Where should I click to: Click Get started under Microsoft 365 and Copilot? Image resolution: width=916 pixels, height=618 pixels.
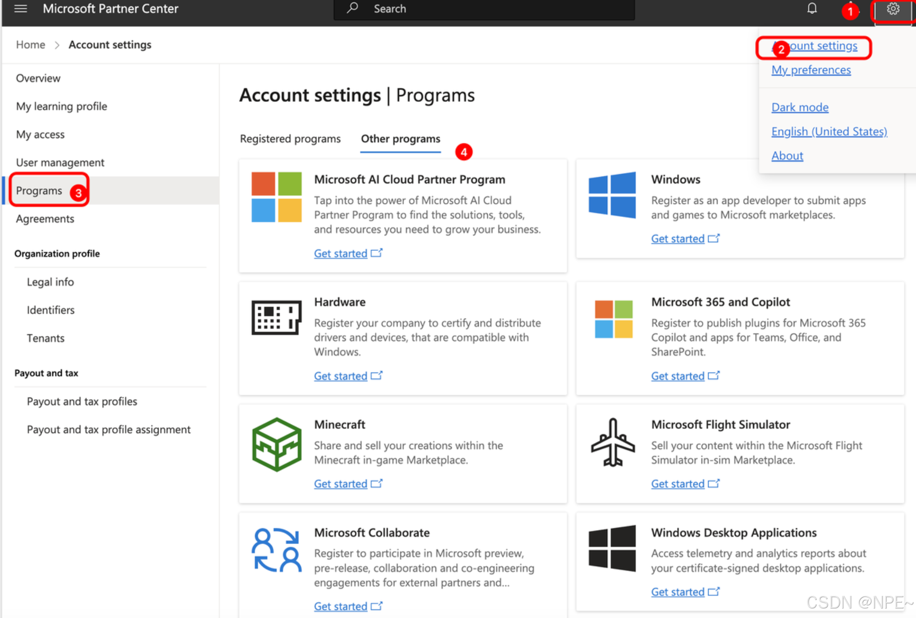[678, 376]
